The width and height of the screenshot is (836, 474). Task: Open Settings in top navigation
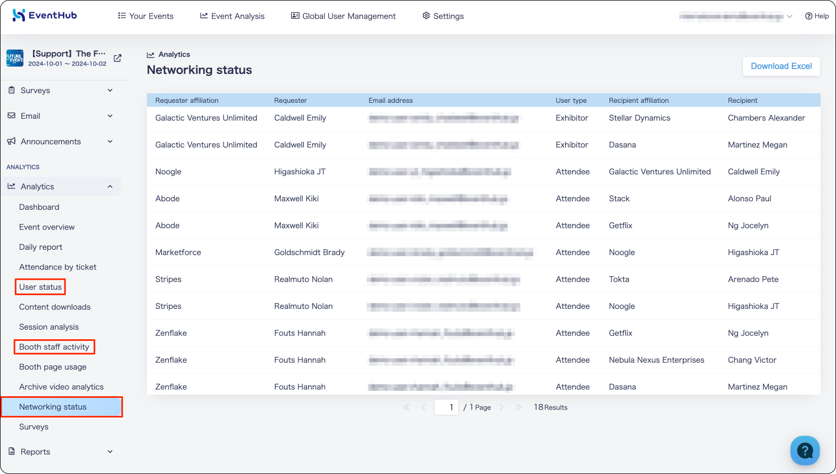(x=443, y=16)
